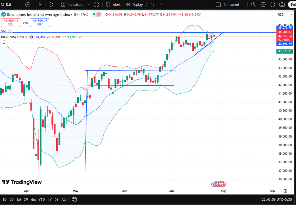Click the Publish button
This screenshot has width=296, height=205.
(x=292, y=5)
